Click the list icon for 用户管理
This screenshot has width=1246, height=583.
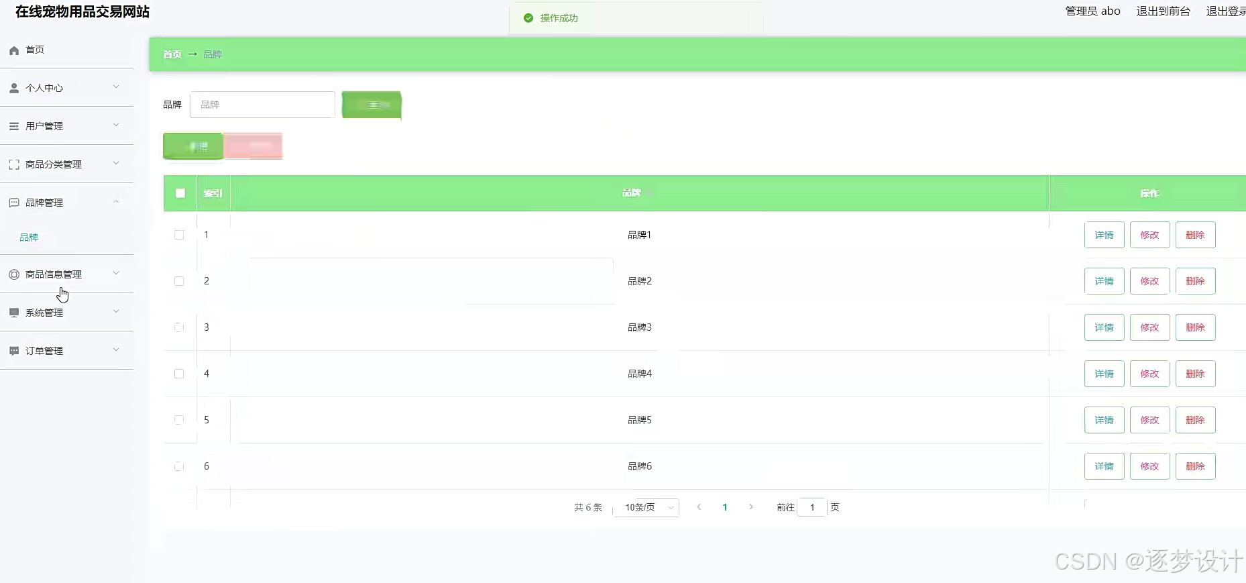[x=13, y=126]
